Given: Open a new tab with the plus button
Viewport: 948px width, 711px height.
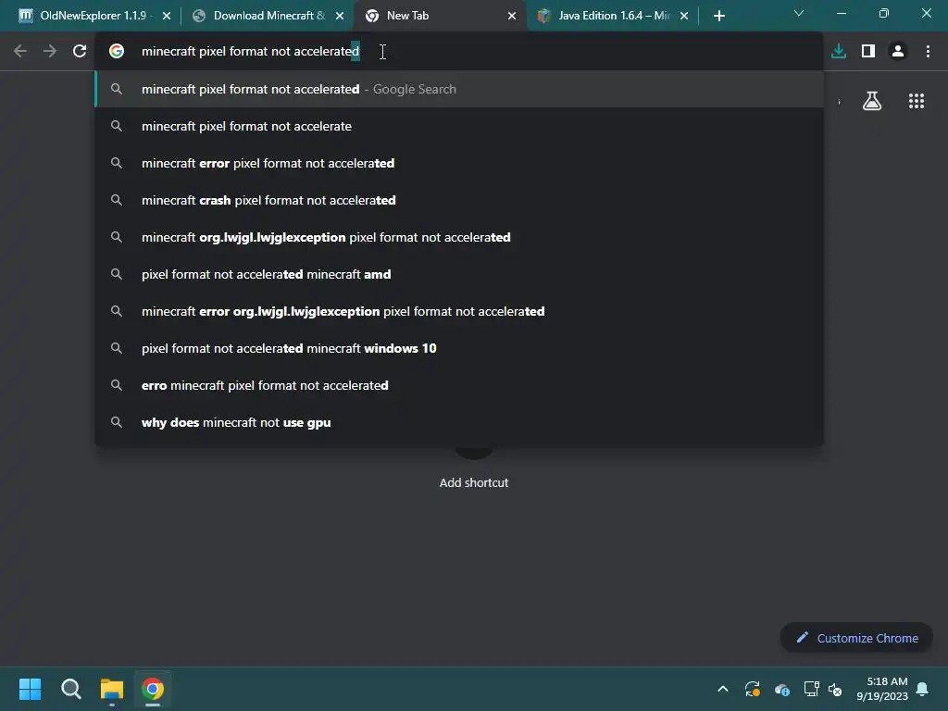Looking at the screenshot, I should click(718, 16).
